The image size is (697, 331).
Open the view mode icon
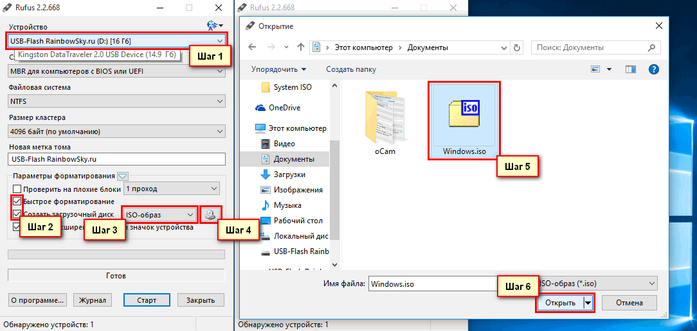pos(595,69)
